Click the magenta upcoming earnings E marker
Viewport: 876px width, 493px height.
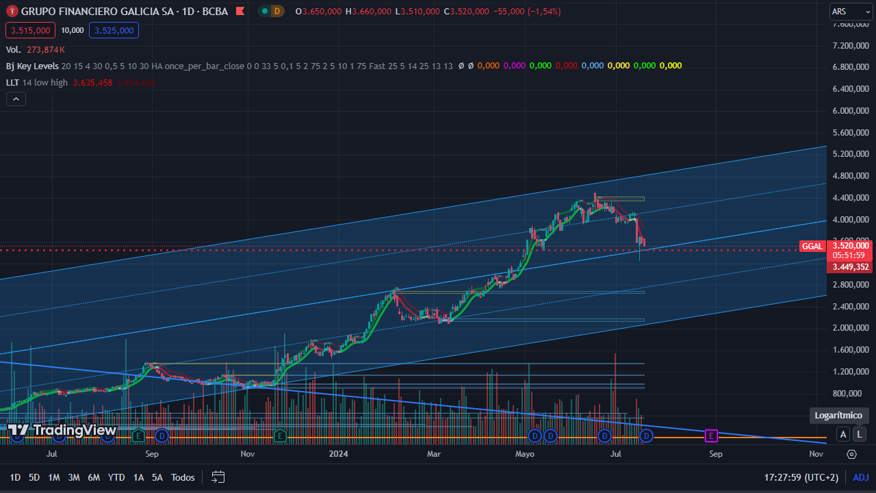point(711,435)
